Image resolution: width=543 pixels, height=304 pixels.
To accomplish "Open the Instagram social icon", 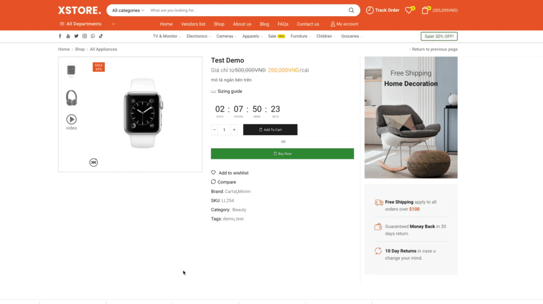I will pyautogui.click(x=85, y=36).
